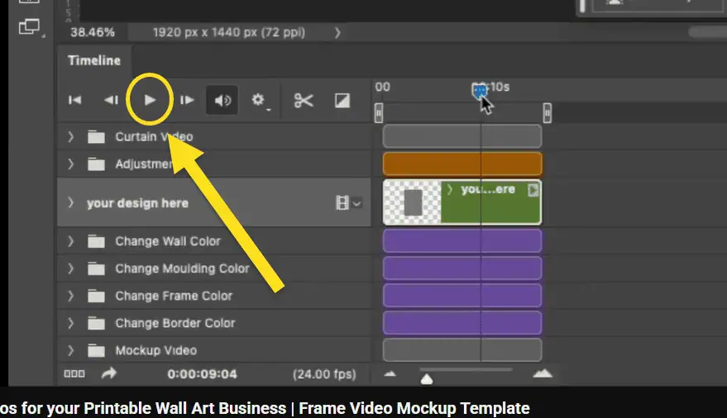
Task: Convert to frame animation icon
Action: pyautogui.click(x=74, y=374)
